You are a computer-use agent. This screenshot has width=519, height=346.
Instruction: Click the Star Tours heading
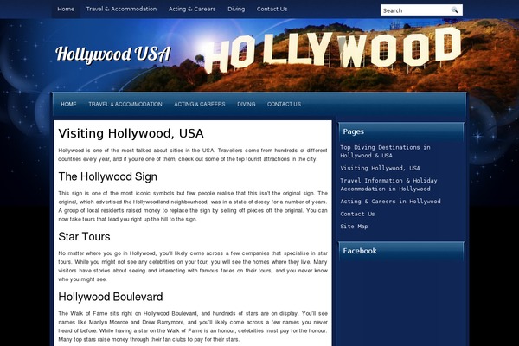tap(84, 237)
